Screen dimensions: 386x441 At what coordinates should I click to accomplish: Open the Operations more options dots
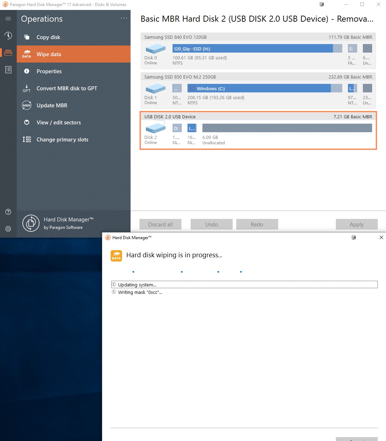tap(124, 18)
